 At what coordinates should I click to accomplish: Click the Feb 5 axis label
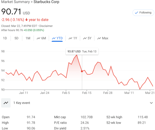pyautogui.click(x=66, y=93)
